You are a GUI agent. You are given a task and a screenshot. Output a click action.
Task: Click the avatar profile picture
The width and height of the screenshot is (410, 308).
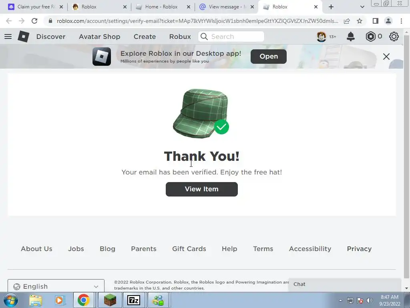point(322,36)
